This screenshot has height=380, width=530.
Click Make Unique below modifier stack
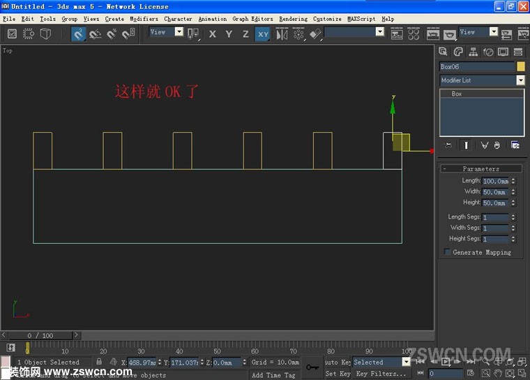485,145
